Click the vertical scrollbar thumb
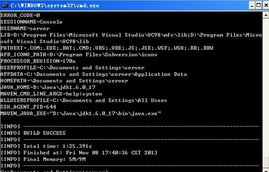Image resolution: width=269 pixels, height=172 pixels. [266, 162]
